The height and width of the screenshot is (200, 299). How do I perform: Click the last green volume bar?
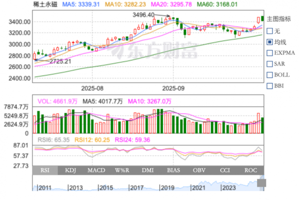pos(263,125)
